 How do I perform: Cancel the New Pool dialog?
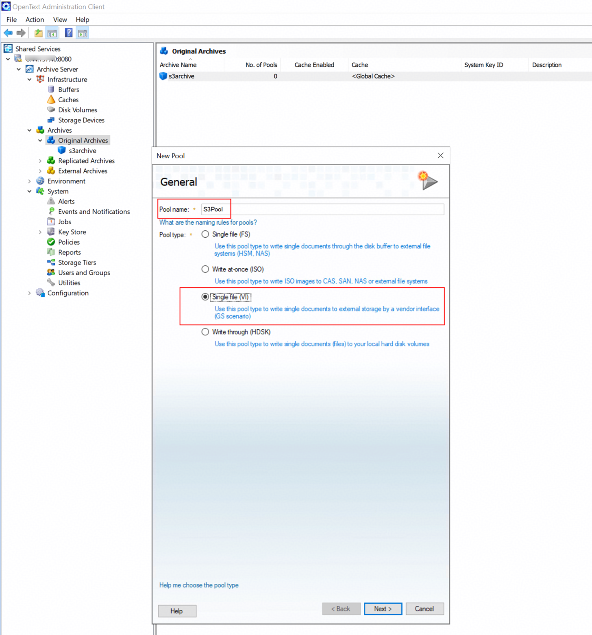(424, 609)
